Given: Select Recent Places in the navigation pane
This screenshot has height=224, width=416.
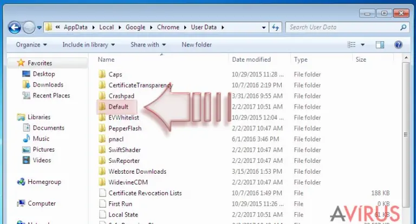Looking at the screenshot, I should (x=51, y=95).
